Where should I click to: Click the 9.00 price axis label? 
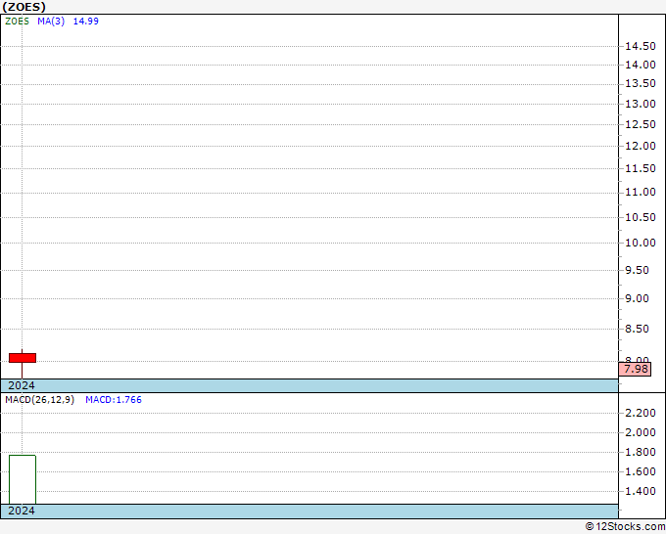tap(638, 298)
